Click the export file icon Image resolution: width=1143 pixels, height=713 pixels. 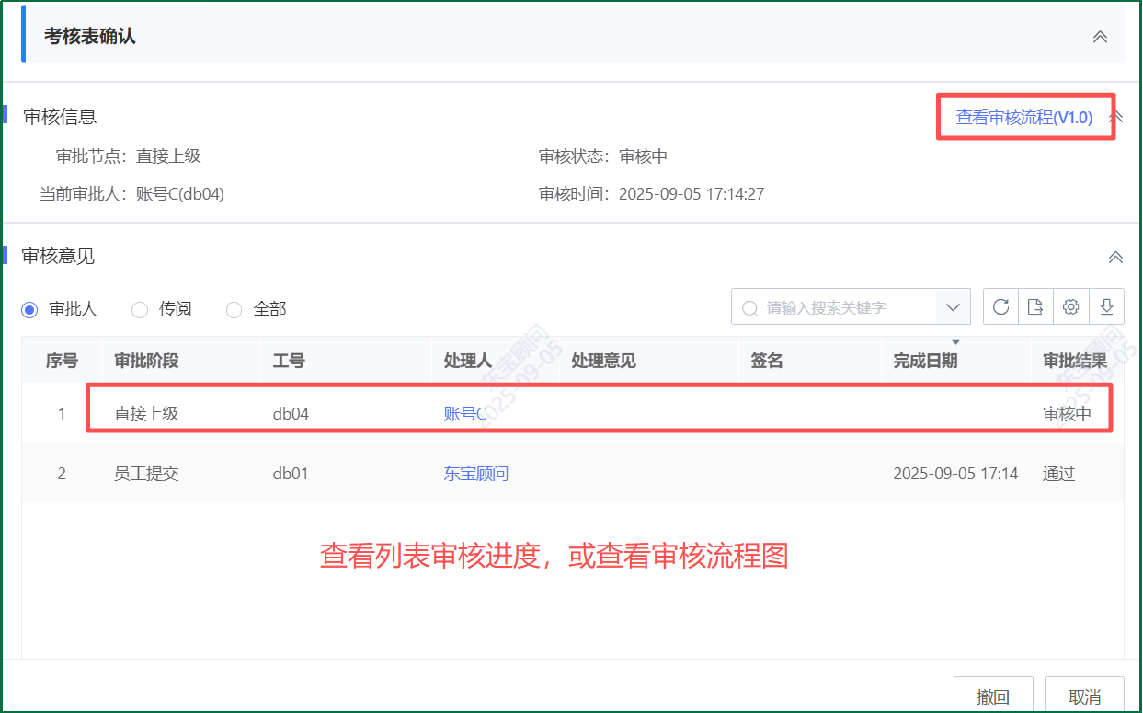(1035, 307)
